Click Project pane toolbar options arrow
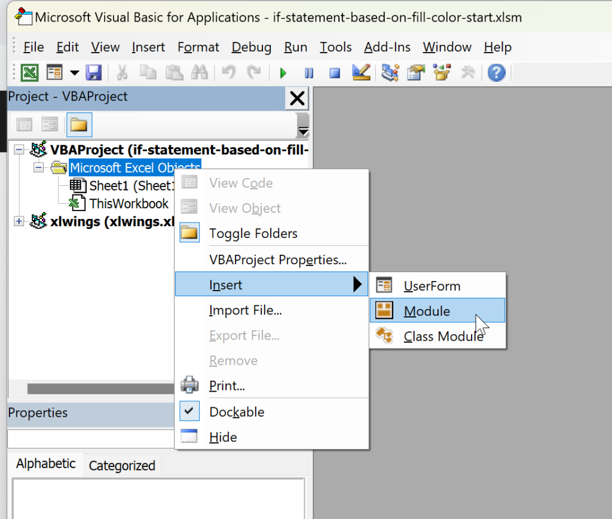This screenshot has width=612, height=519. (x=303, y=125)
